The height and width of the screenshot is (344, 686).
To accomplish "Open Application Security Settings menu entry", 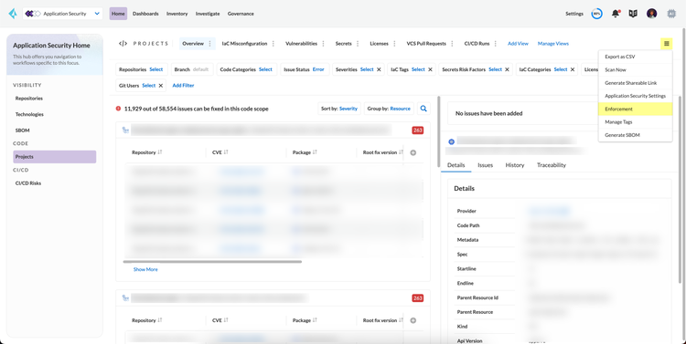I will pyautogui.click(x=636, y=96).
